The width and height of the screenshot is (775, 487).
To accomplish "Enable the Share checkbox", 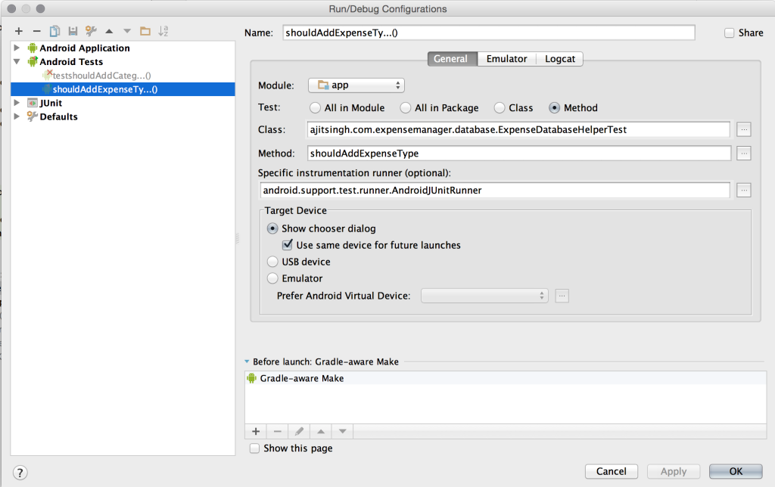I will tap(730, 33).
